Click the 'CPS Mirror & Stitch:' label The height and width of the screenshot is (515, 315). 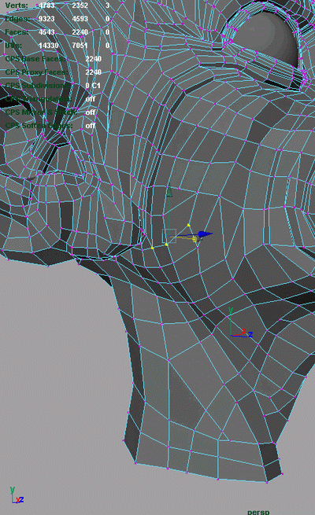point(41,112)
